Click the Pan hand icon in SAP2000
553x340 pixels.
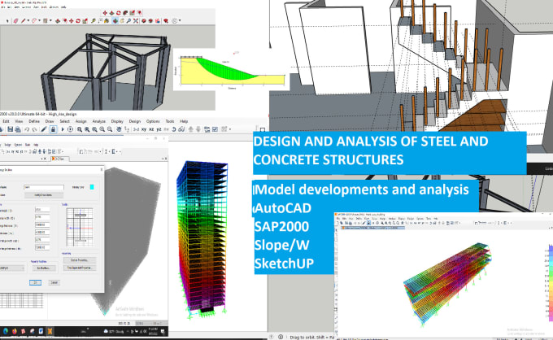pos(120,129)
